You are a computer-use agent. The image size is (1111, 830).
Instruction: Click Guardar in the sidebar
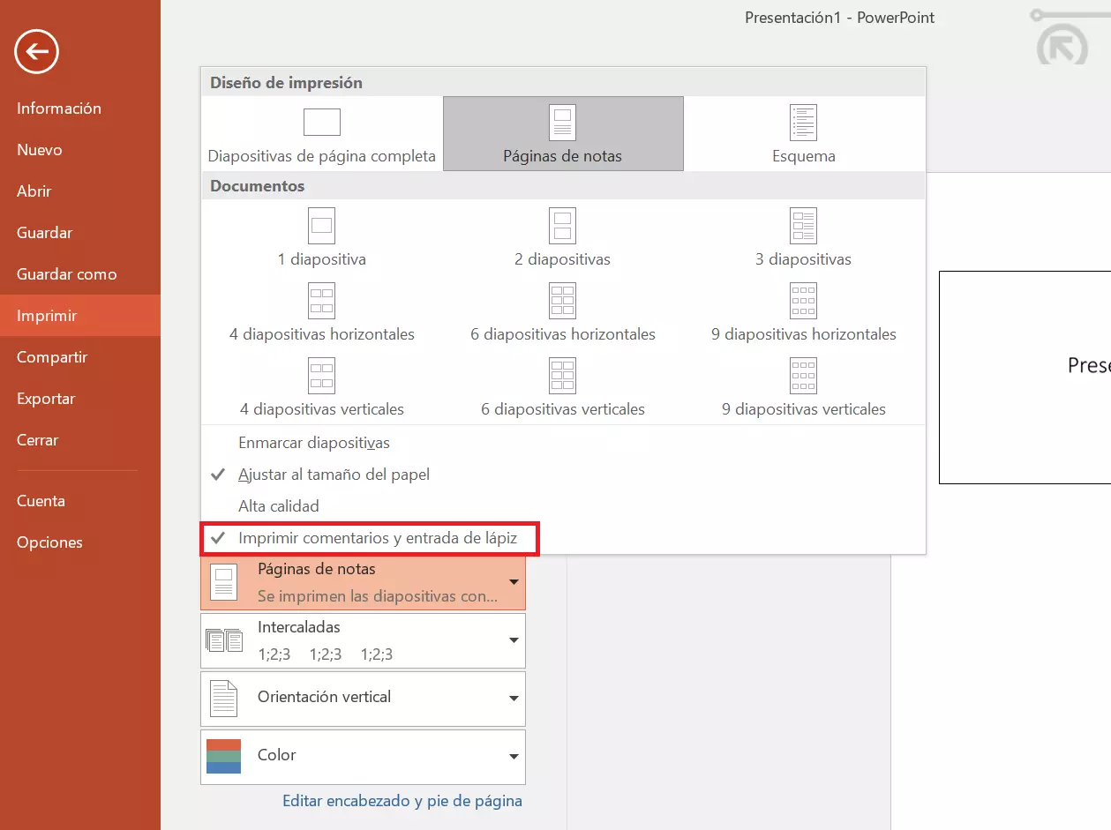80,233
